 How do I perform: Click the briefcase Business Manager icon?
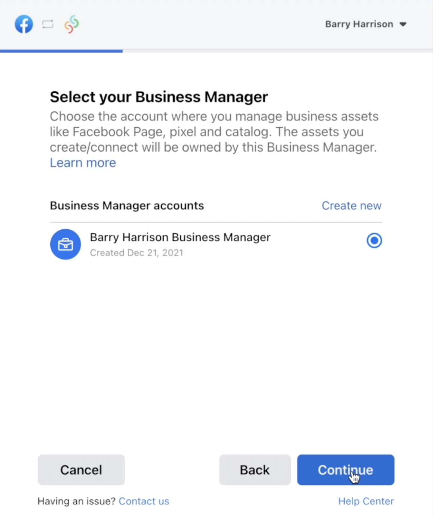tap(66, 244)
